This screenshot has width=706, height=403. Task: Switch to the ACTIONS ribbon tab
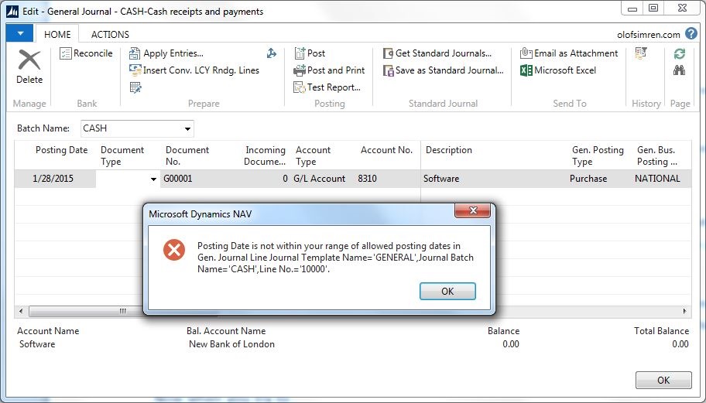click(110, 34)
